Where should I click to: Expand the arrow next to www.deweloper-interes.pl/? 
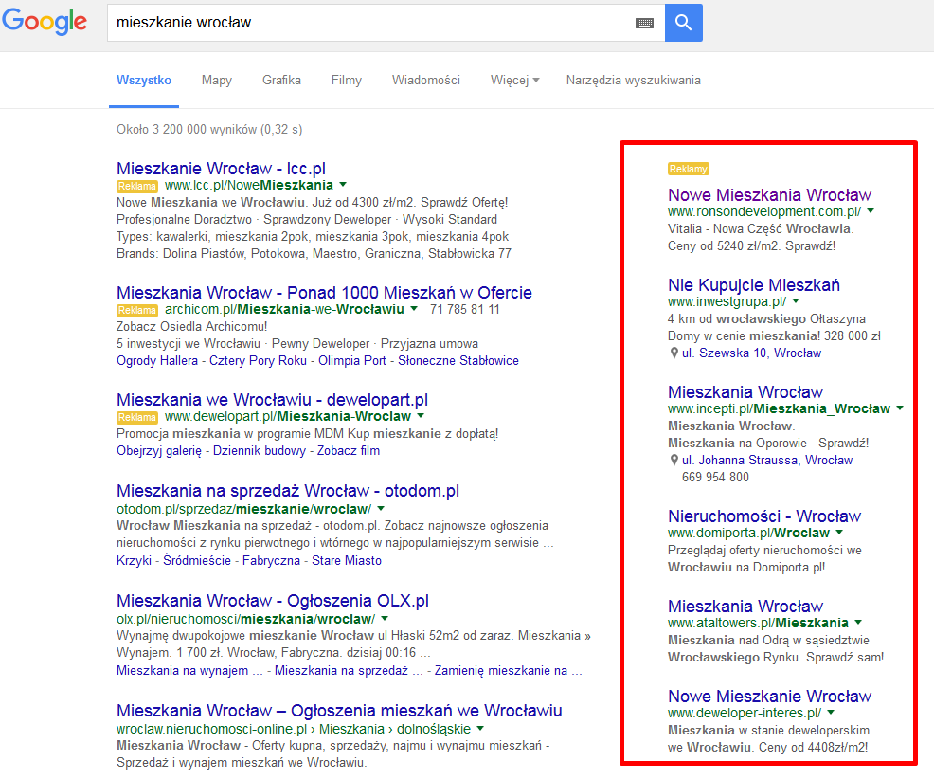pyautogui.click(x=831, y=712)
